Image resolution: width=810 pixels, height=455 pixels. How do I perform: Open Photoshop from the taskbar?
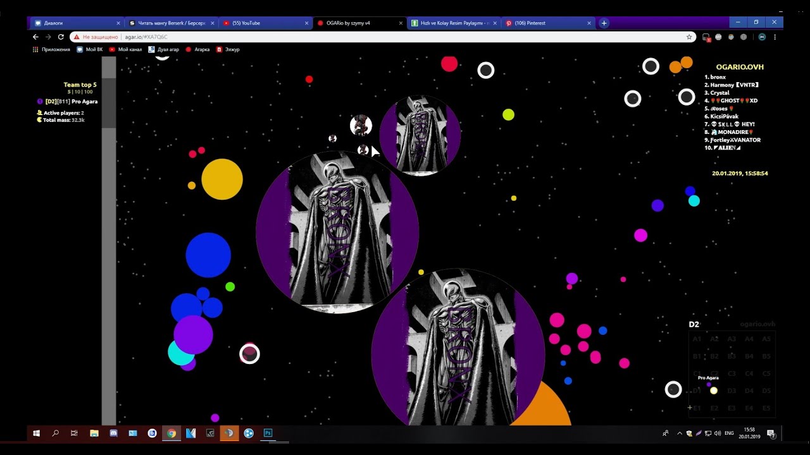(x=268, y=434)
